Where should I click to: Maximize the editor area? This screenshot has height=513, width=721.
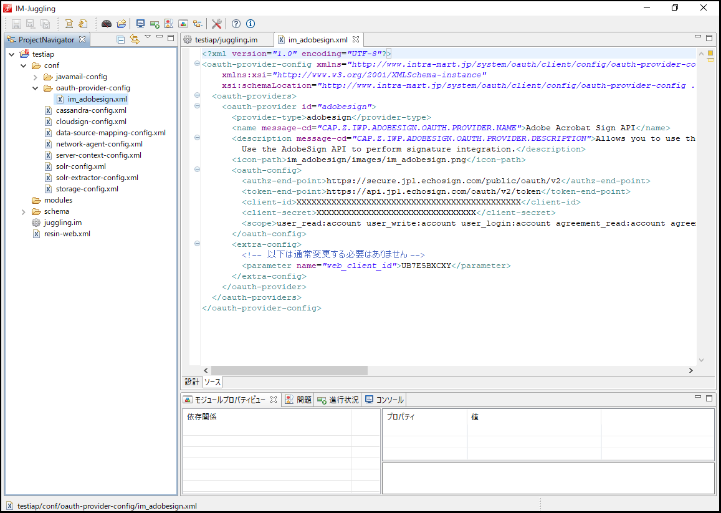[709, 37]
